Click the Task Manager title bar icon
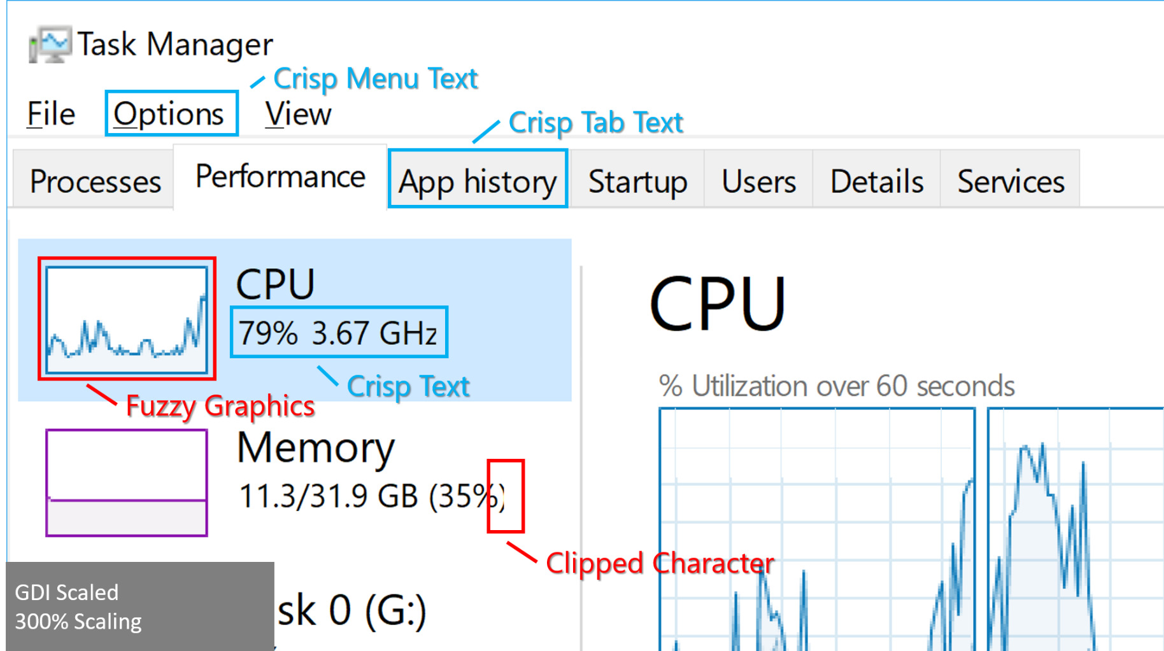 click(50, 45)
